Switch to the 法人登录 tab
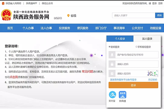The width and height of the screenshot is (164, 109). pyautogui.click(x=147, y=39)
